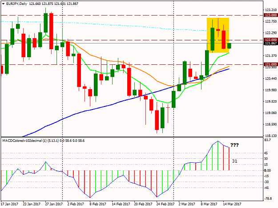Click the 121.370 price scale value
This screenshot has width=278, height=208.
click(x=271, y=56)
